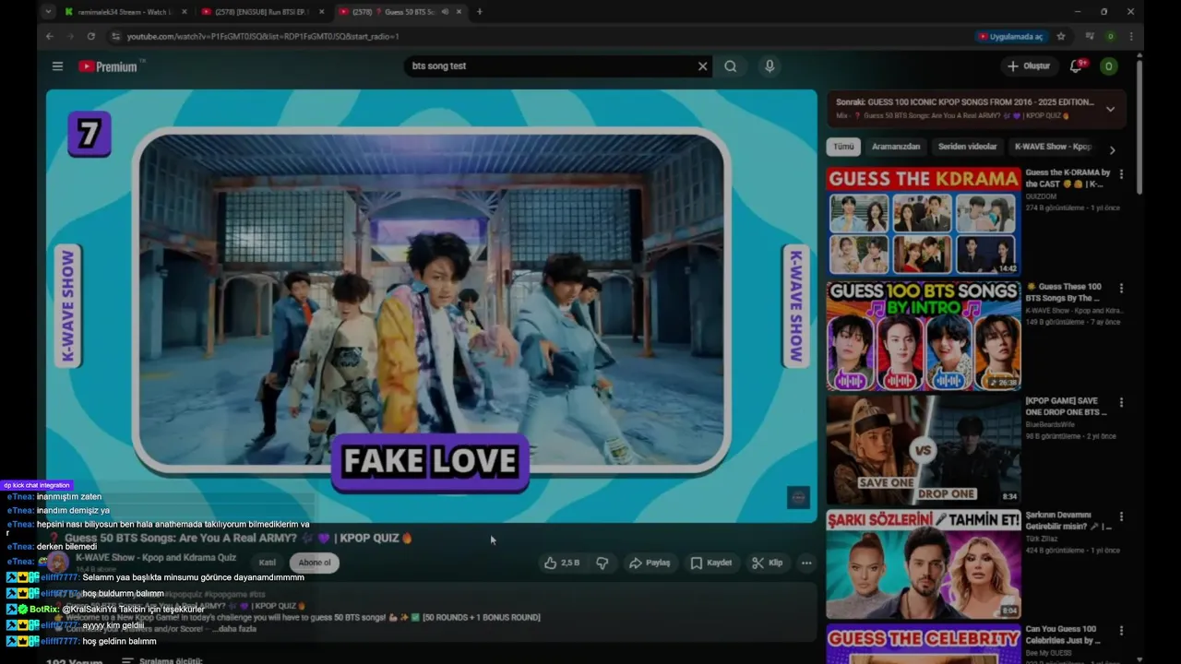This screenshot has width=1181, height=664.
Task: Open options menu for Guess the K-DRAMA video
Action: [1121, 173]
